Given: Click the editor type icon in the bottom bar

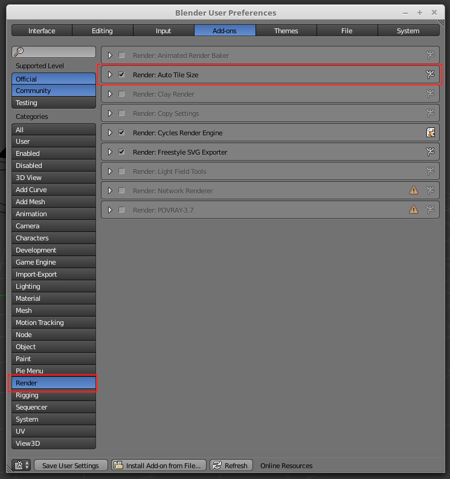Looking at the screenshot, I should [x=21, y=465].
